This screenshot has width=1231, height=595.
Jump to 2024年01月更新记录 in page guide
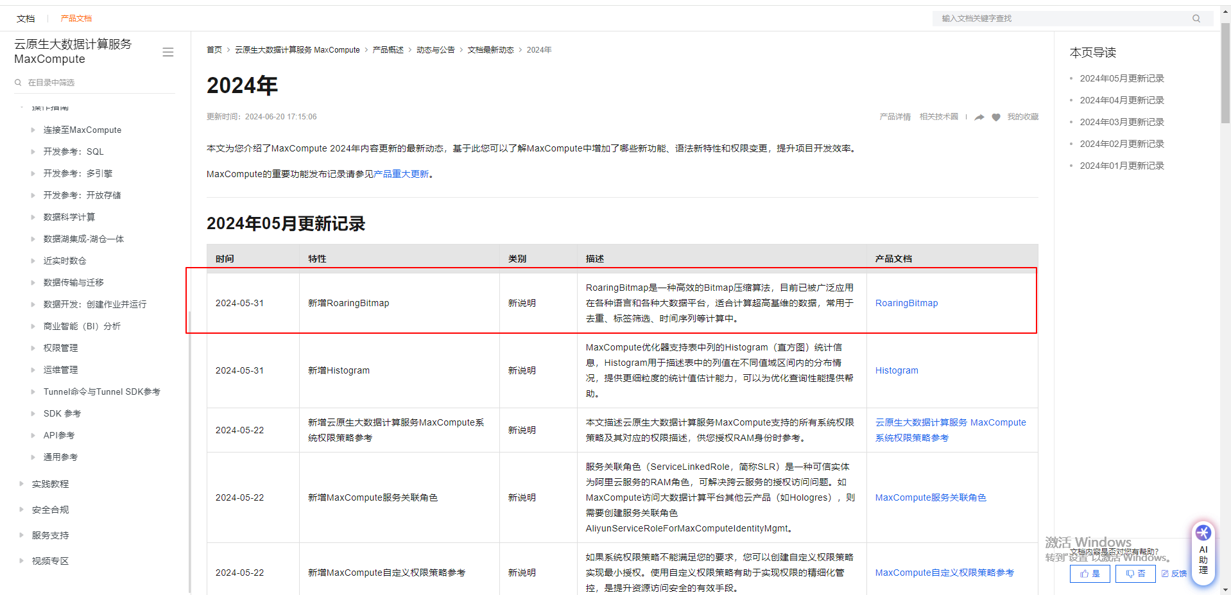click(1122, 166)
